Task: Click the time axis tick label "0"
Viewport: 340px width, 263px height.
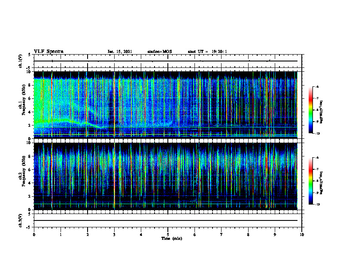Action: click(x=34, y=235)
